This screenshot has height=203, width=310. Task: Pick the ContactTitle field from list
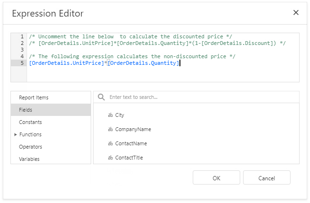click(x=129, y=158)
